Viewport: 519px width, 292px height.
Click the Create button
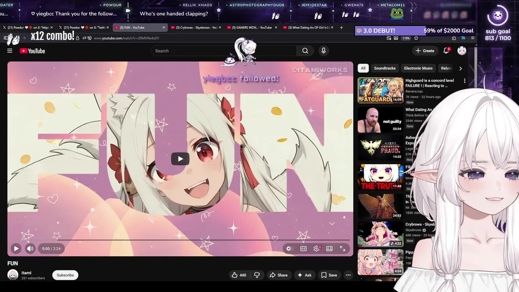click(x=425, y=51)
